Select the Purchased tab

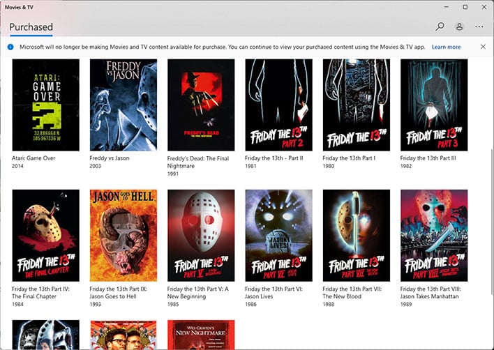click(x=31, y=27)
